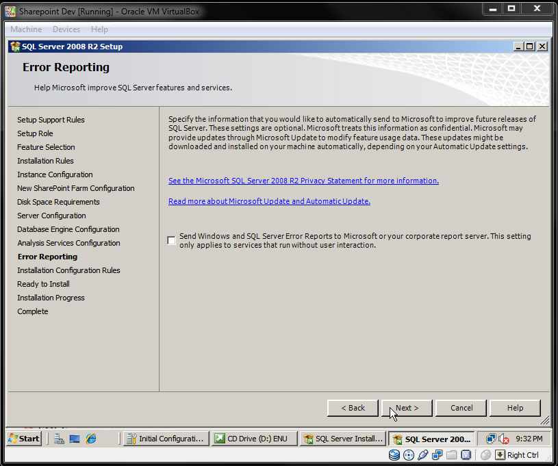
Task: Click VirtualBox USB devices status icon
Action: pos(422,455)
